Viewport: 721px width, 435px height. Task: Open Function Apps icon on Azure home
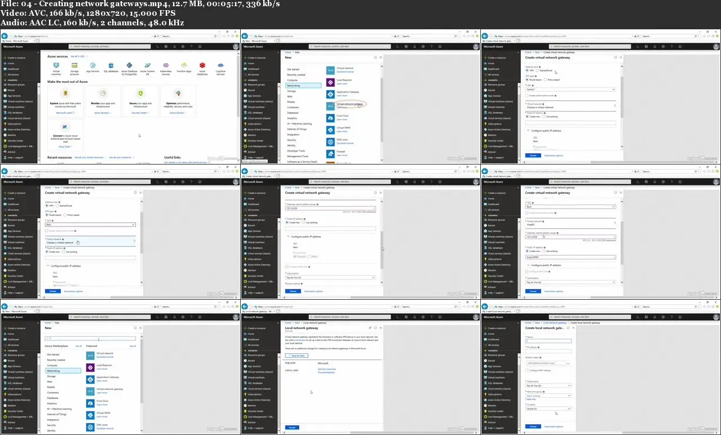pos(184,65)
